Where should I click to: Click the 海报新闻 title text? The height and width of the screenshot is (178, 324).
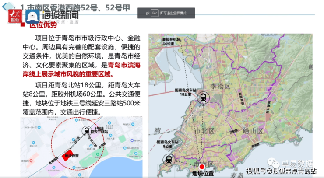pos(60,15)
